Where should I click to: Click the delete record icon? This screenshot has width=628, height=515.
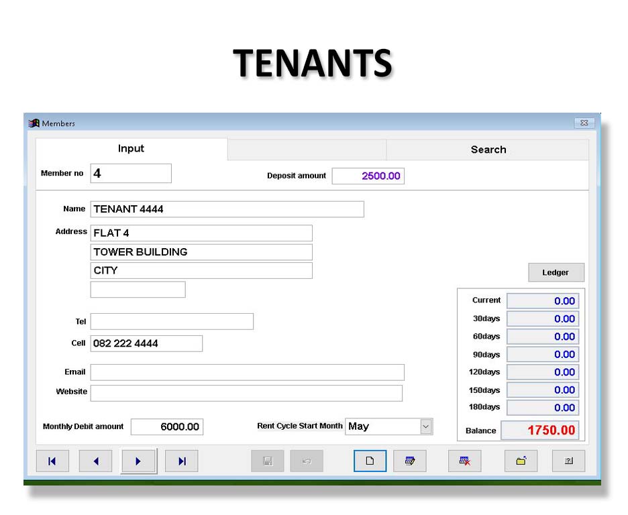click(464, 461)
